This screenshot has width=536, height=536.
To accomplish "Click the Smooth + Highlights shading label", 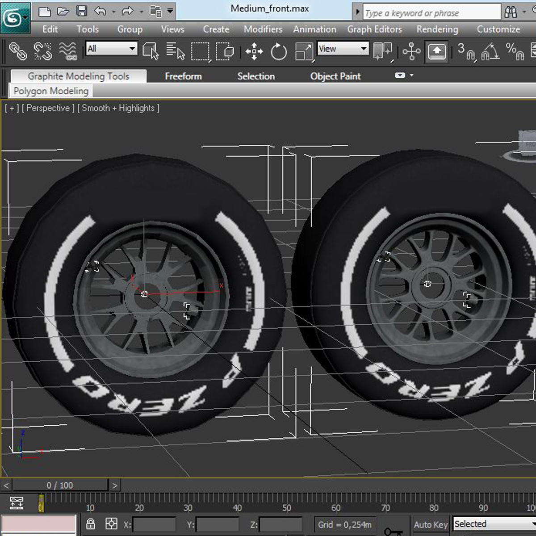I will tap(118, 108).
